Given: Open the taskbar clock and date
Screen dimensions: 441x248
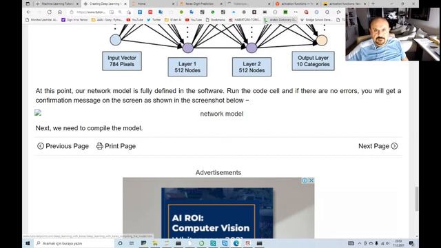Looking at the screenshot, I should [x=398, y=243].
